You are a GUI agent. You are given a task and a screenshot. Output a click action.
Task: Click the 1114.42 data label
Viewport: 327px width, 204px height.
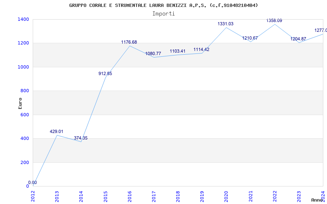point(202,49)
